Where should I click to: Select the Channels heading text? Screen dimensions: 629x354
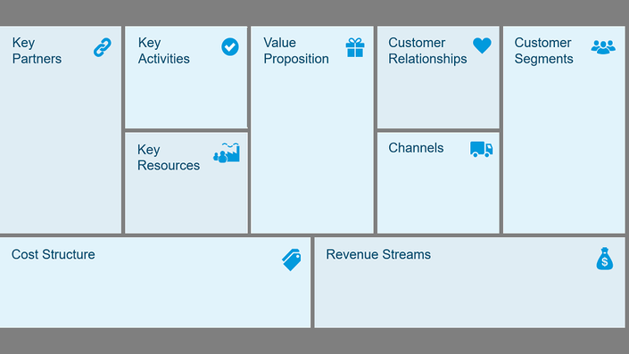(416, 148)
